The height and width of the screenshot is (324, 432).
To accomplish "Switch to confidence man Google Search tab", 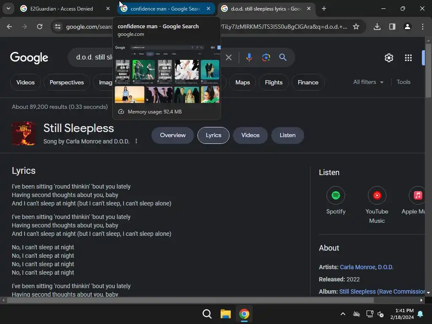I will (x=166, y=9).
